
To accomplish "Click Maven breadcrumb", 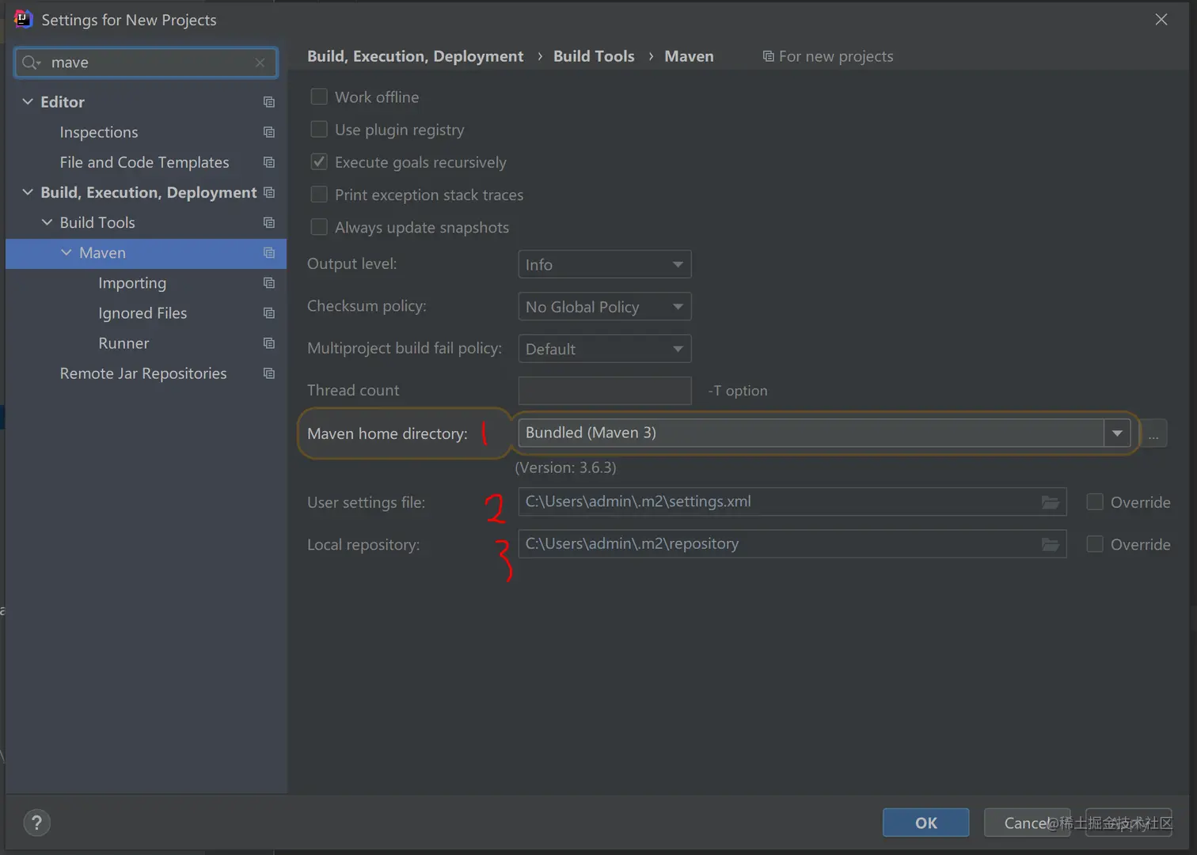I will (689, 56).
